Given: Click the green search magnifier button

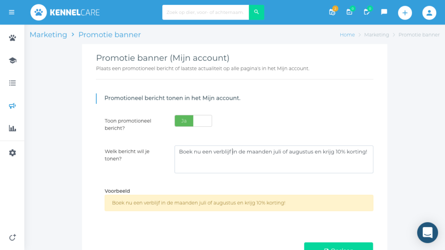Looking at the screenshot, I should click(256, 12).
